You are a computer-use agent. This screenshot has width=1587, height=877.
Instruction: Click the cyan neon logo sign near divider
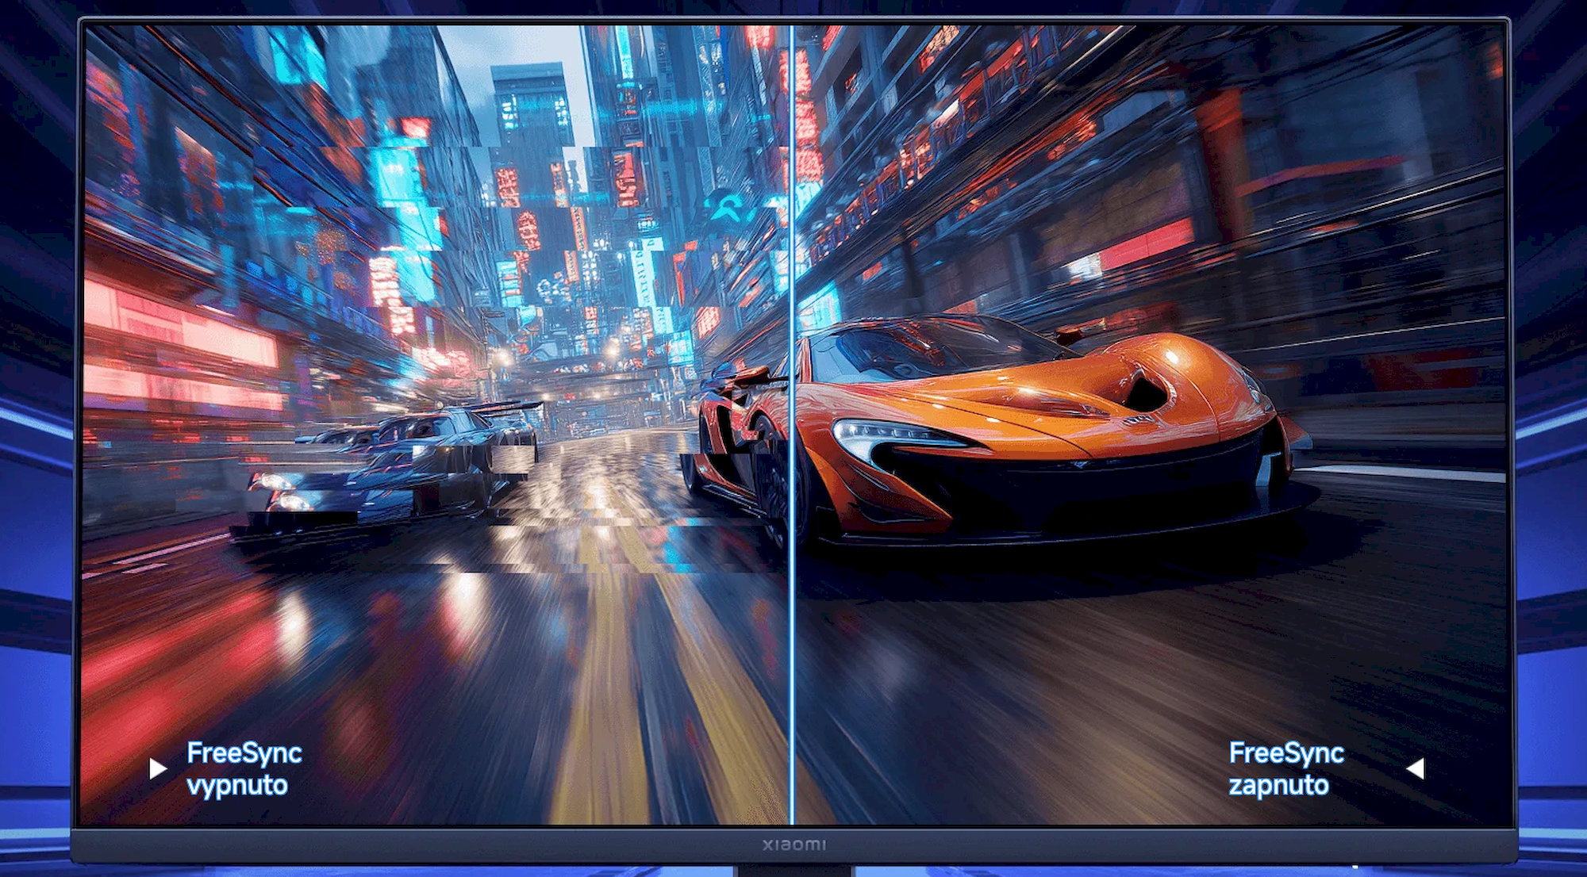pos(727,208)
